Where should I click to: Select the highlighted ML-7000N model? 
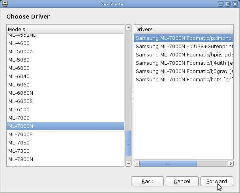[x=66, y=126]
